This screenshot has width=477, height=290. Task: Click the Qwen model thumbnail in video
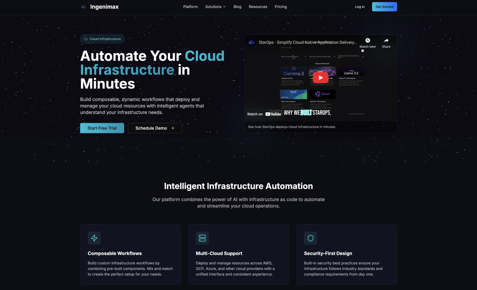coord(322,94)
